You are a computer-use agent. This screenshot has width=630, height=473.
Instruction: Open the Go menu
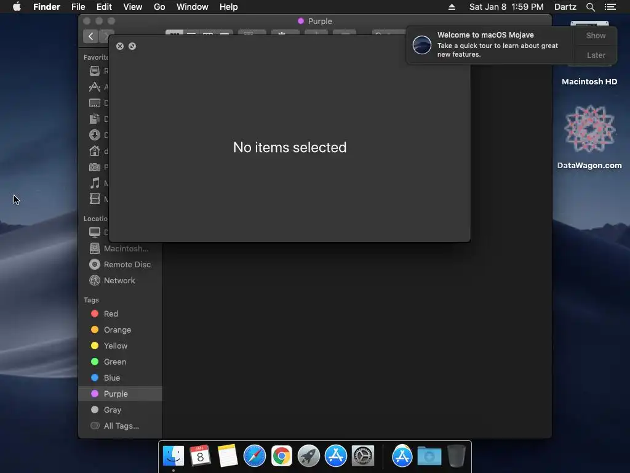coord(159,7)
